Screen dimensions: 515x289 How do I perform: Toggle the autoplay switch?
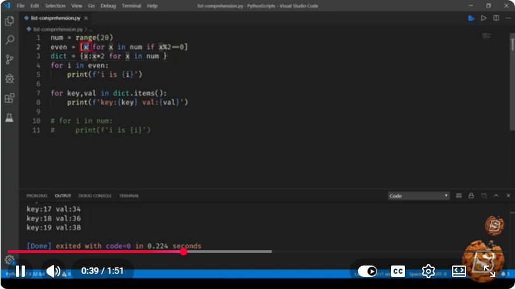click(x=367, y=271)
